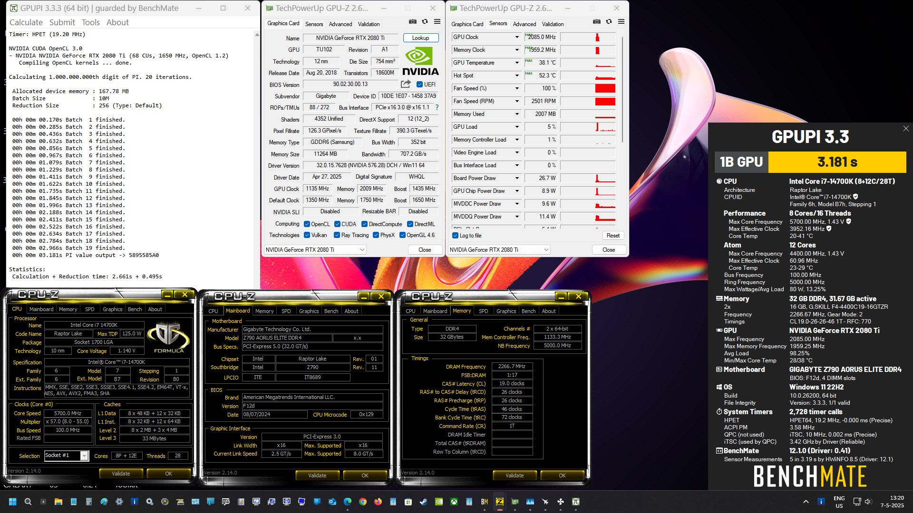This screenshot has width=913, height=513.
Task: Click the CPU-Z icon in taskbar
Action: click(x=500, y=502)
